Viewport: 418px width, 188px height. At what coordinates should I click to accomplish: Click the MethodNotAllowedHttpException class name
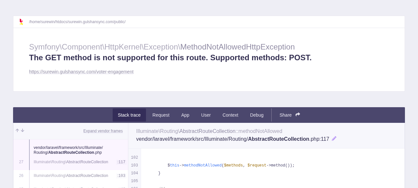coord(237,47)
